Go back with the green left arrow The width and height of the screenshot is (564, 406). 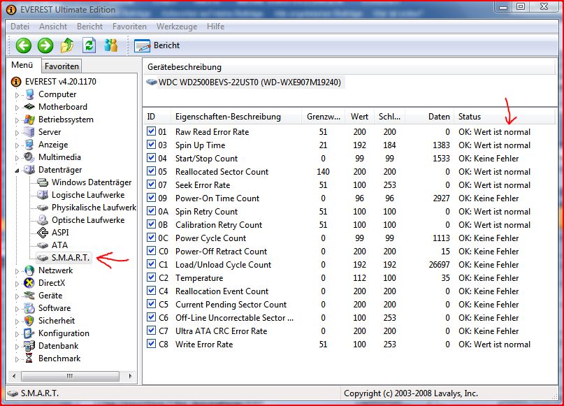coord(24,45)
